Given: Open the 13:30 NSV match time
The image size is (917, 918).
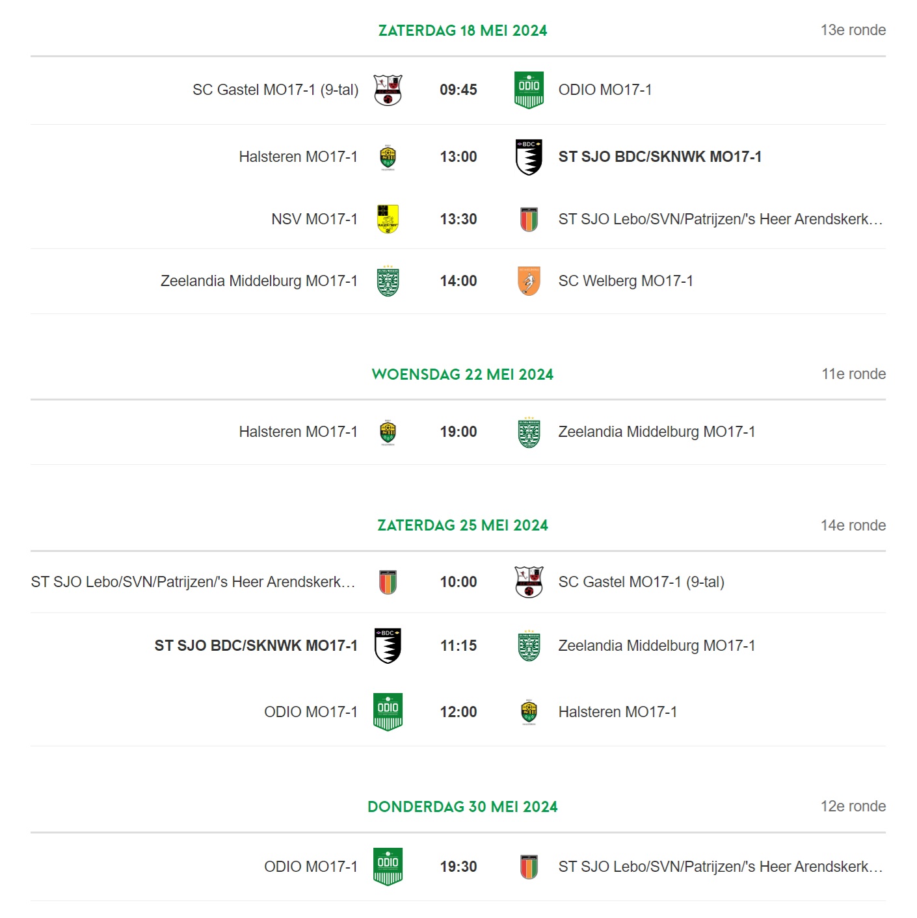Looking at the screenshot, I should (458, 219).
